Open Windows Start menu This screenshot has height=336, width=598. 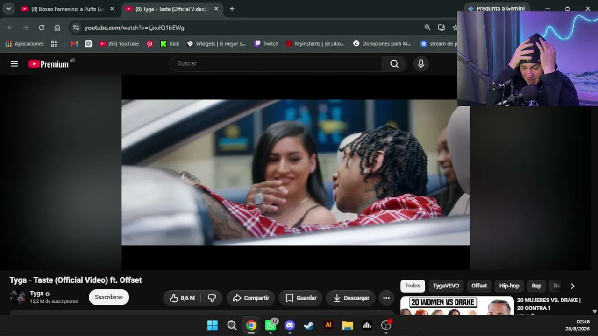tap(213, 325)
